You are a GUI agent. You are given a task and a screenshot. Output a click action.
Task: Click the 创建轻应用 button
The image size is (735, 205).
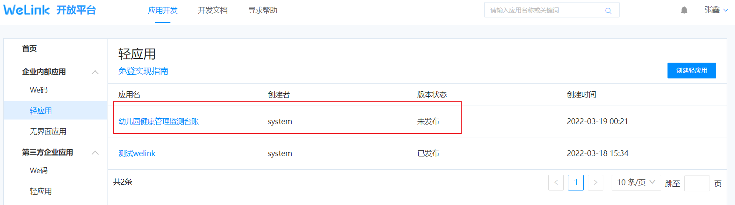(x=692, y=71)
